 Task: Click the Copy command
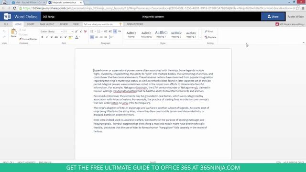pyautogui.click(x=23, y=34)
